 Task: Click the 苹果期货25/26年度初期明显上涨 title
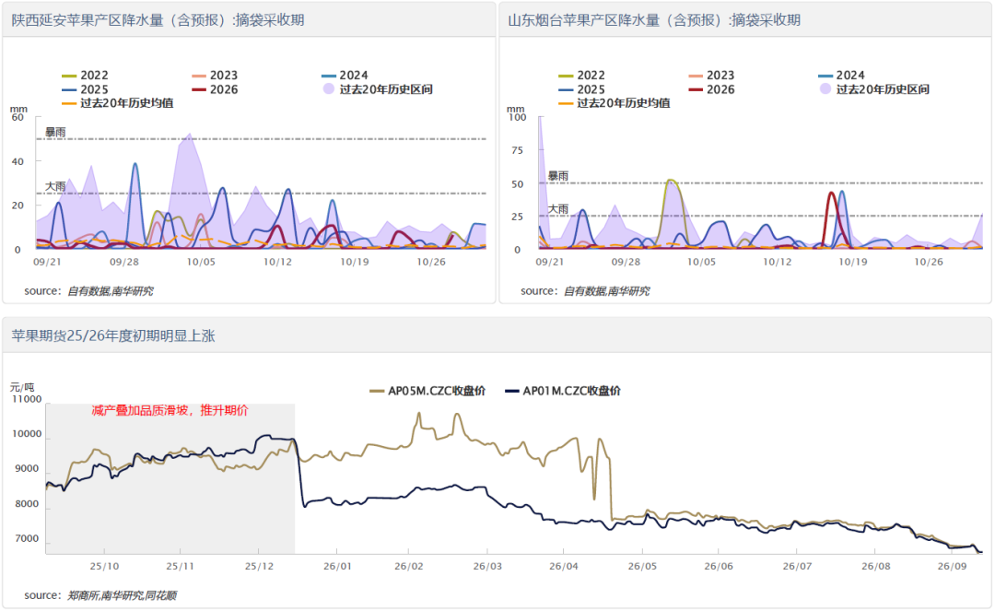(113, 335)
